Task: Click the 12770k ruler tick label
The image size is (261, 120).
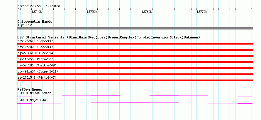Action: click(x=202, y=12)
